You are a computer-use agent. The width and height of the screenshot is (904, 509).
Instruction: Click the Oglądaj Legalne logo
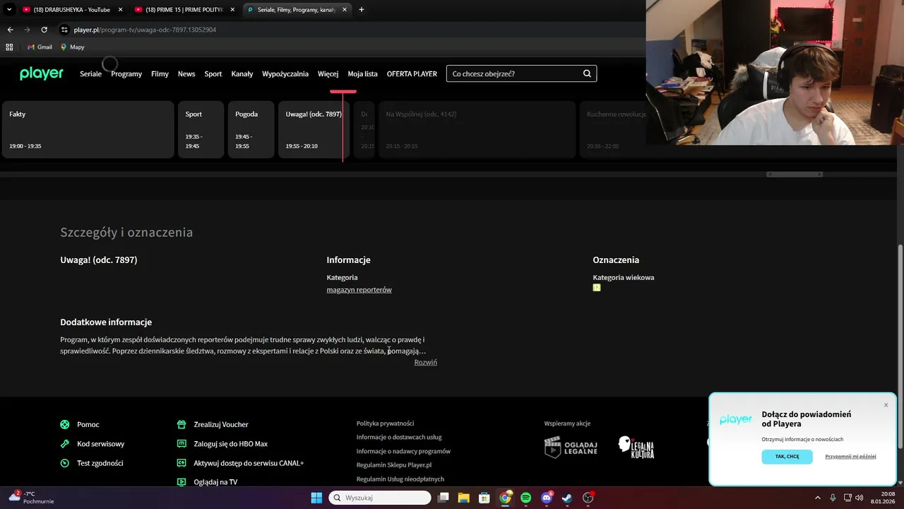(571, 447)
